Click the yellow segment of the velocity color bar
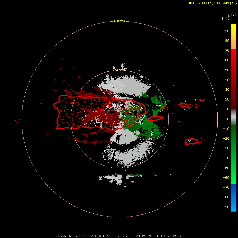Viewport: 238px width, 238px height. (x=234, y=28)
